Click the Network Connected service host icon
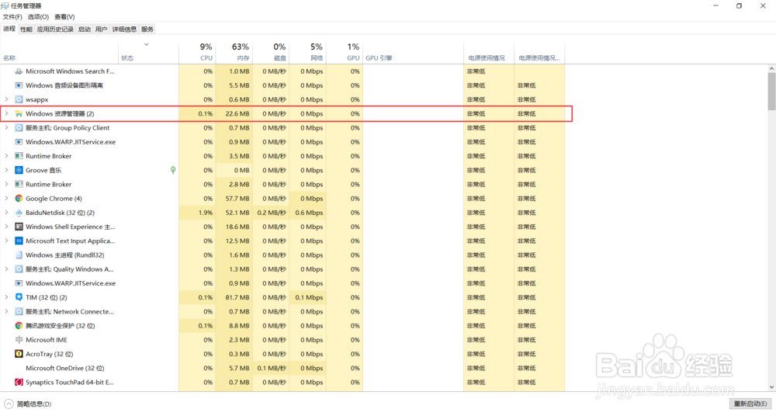Image resolution: width=776 pixels, height=416 pixels. [x=19, y=311]
